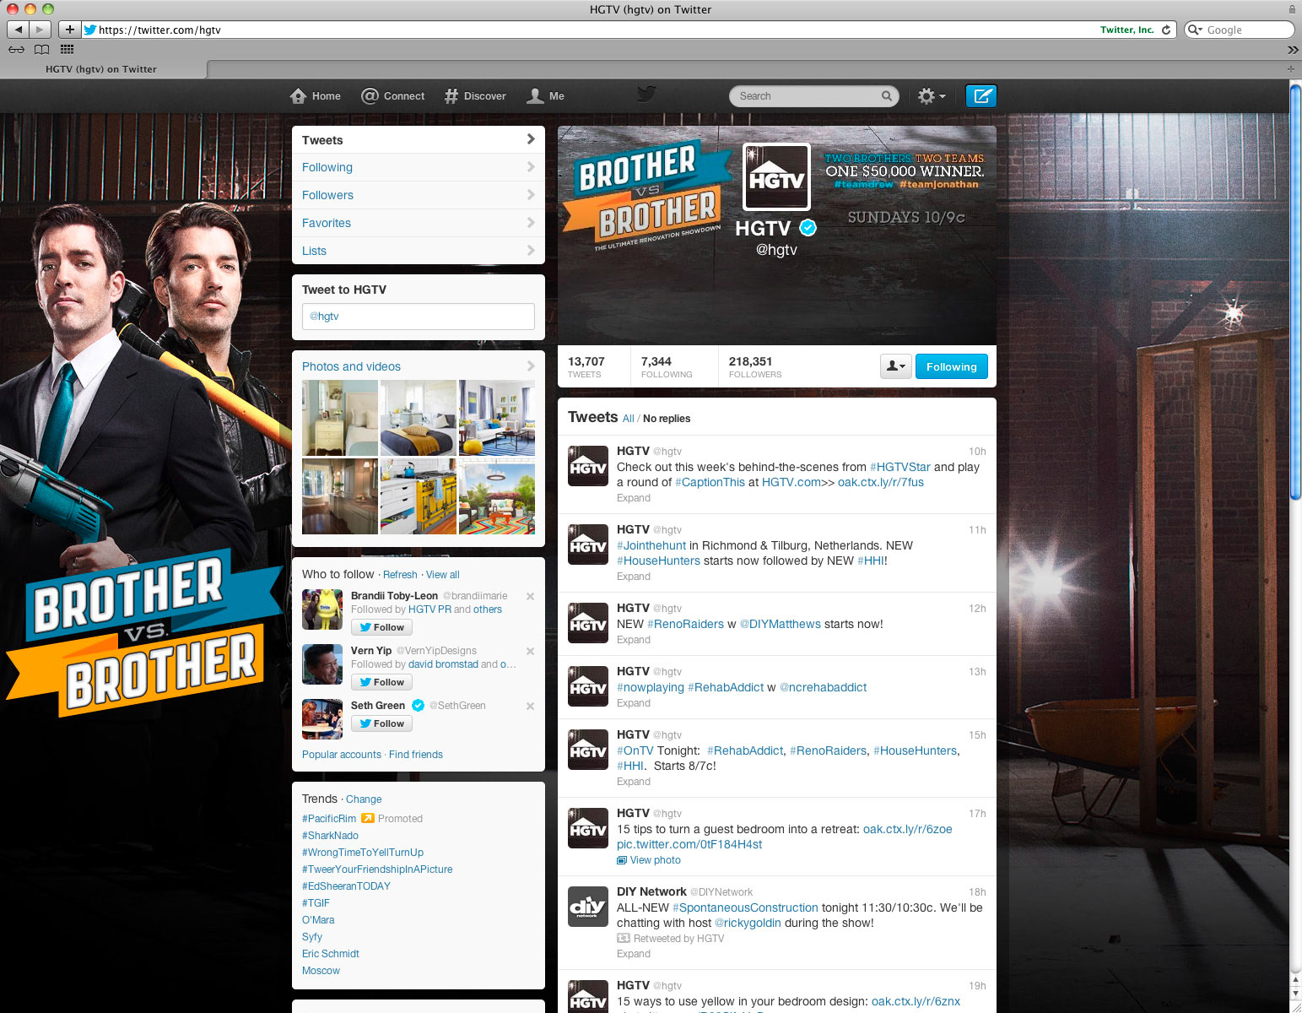Open the #PacificRim promoted trend
Screen dimensions: 1302x1013
coord(329,819)
